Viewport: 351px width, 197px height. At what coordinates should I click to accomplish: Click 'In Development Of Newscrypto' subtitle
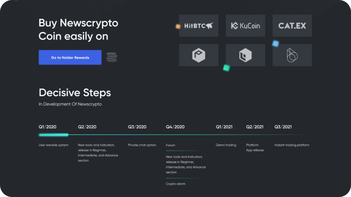70,104
